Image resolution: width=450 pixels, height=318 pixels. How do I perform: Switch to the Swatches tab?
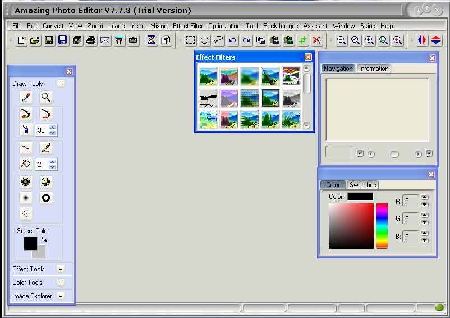pyautogui.click(x=363, y=185)
